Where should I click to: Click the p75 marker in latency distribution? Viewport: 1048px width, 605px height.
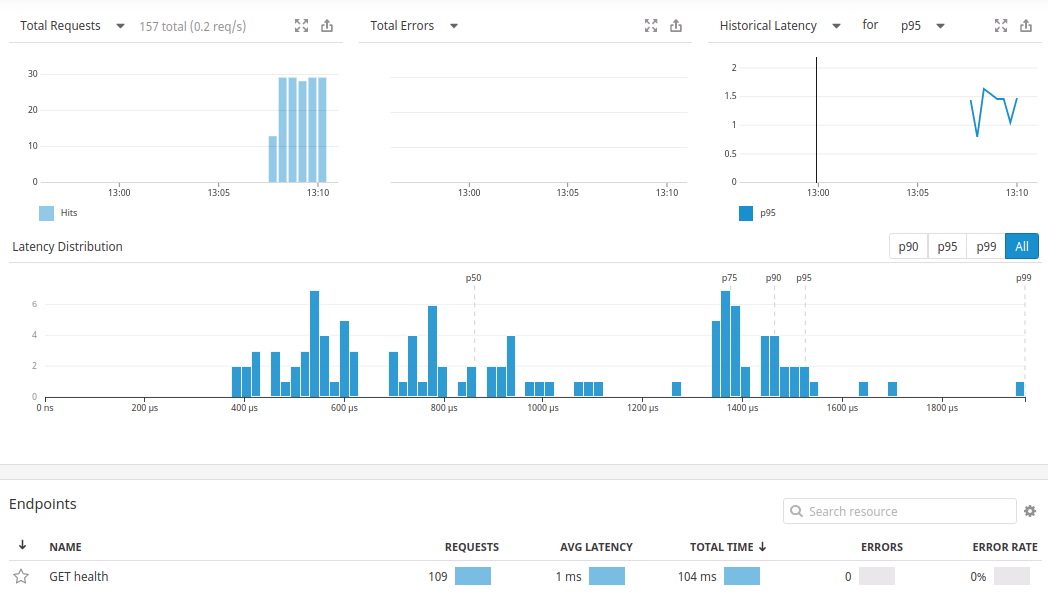tap(729, 278)
